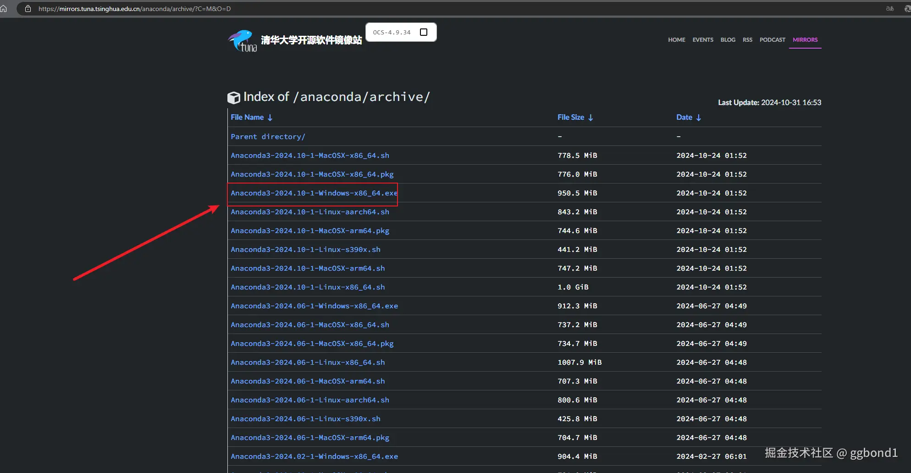This screenshot has height=473, width=911.
Task: Open the EVENTS nav item
Action: pyautogui.click(x=703, y=40)
